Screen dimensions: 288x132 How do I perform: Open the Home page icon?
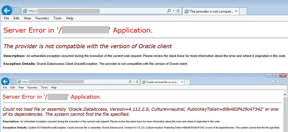click(x=273, y=81)
